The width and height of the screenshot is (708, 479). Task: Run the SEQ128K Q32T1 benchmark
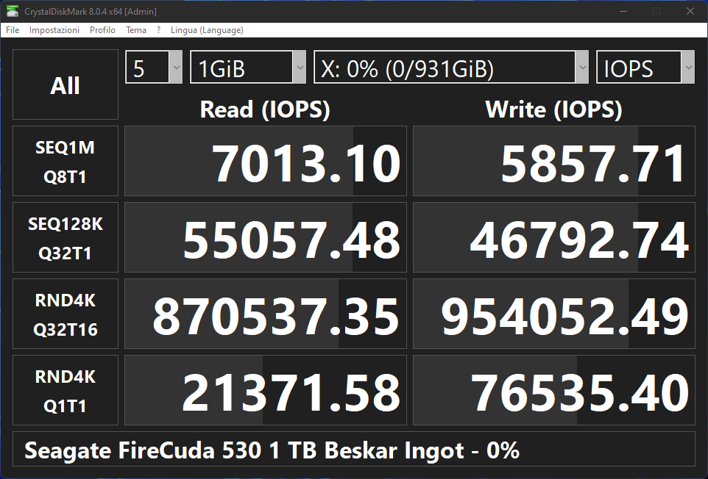click(65, 238)
